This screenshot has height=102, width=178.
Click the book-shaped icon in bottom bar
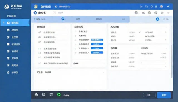(51, 95)
